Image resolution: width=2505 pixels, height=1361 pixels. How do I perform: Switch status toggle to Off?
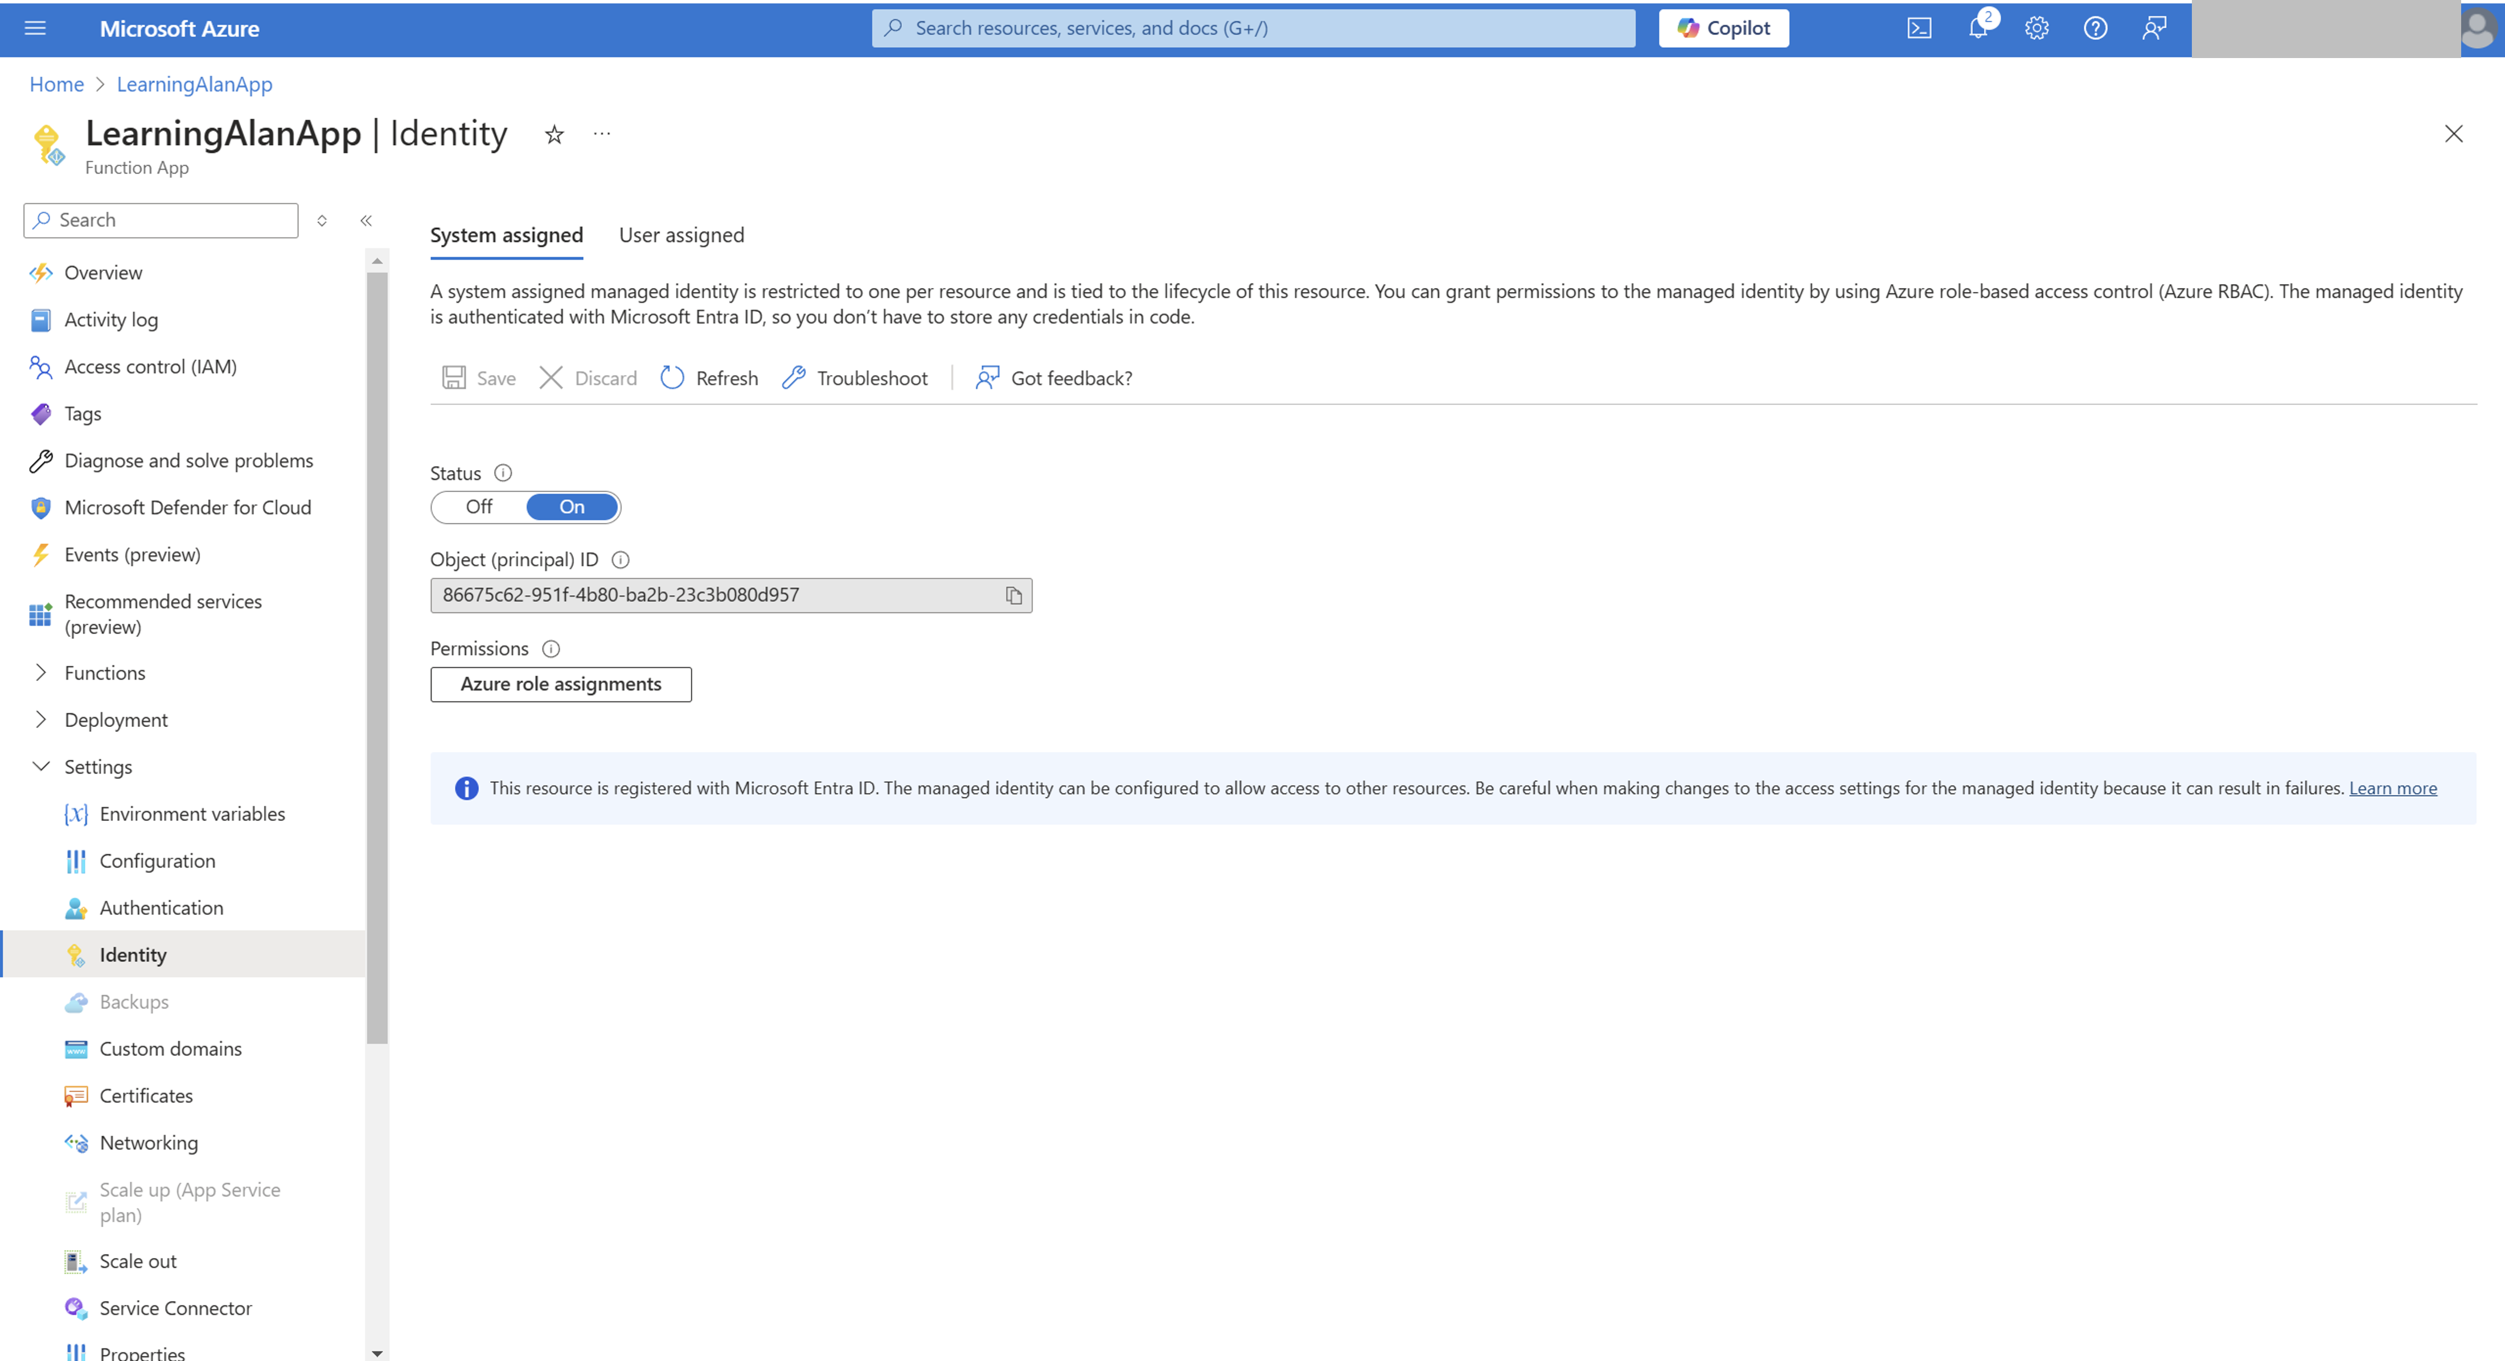[478, 508]
